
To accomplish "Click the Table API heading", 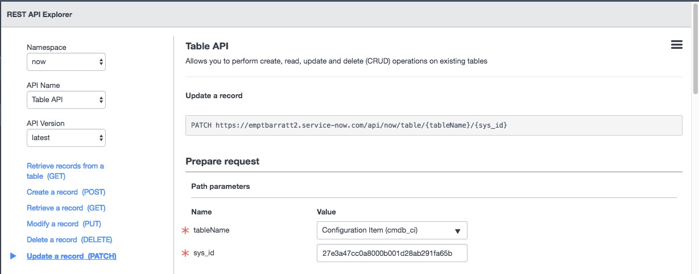I will pyautogui.click(x=207, y=46).
